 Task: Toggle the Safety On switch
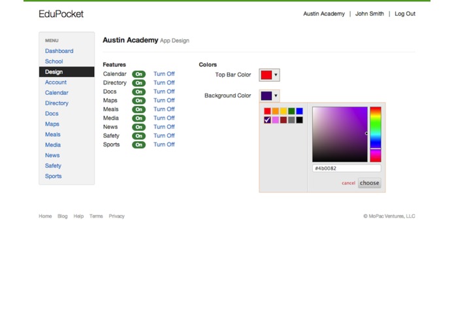pos(138,136)
